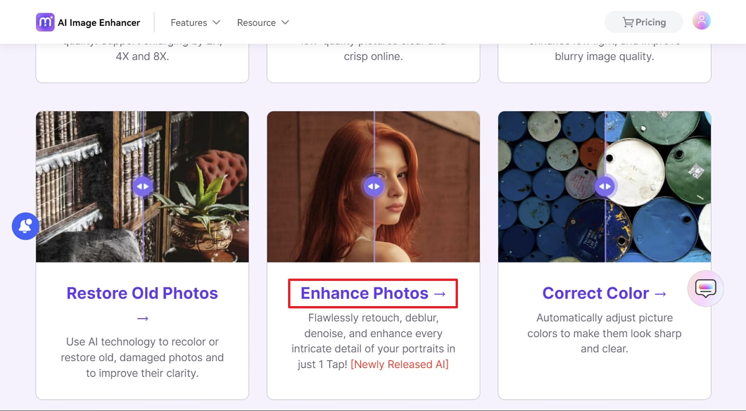Click the shopping cart icon in Pricing
Screen dimensions: 746x411
[628, 22]
